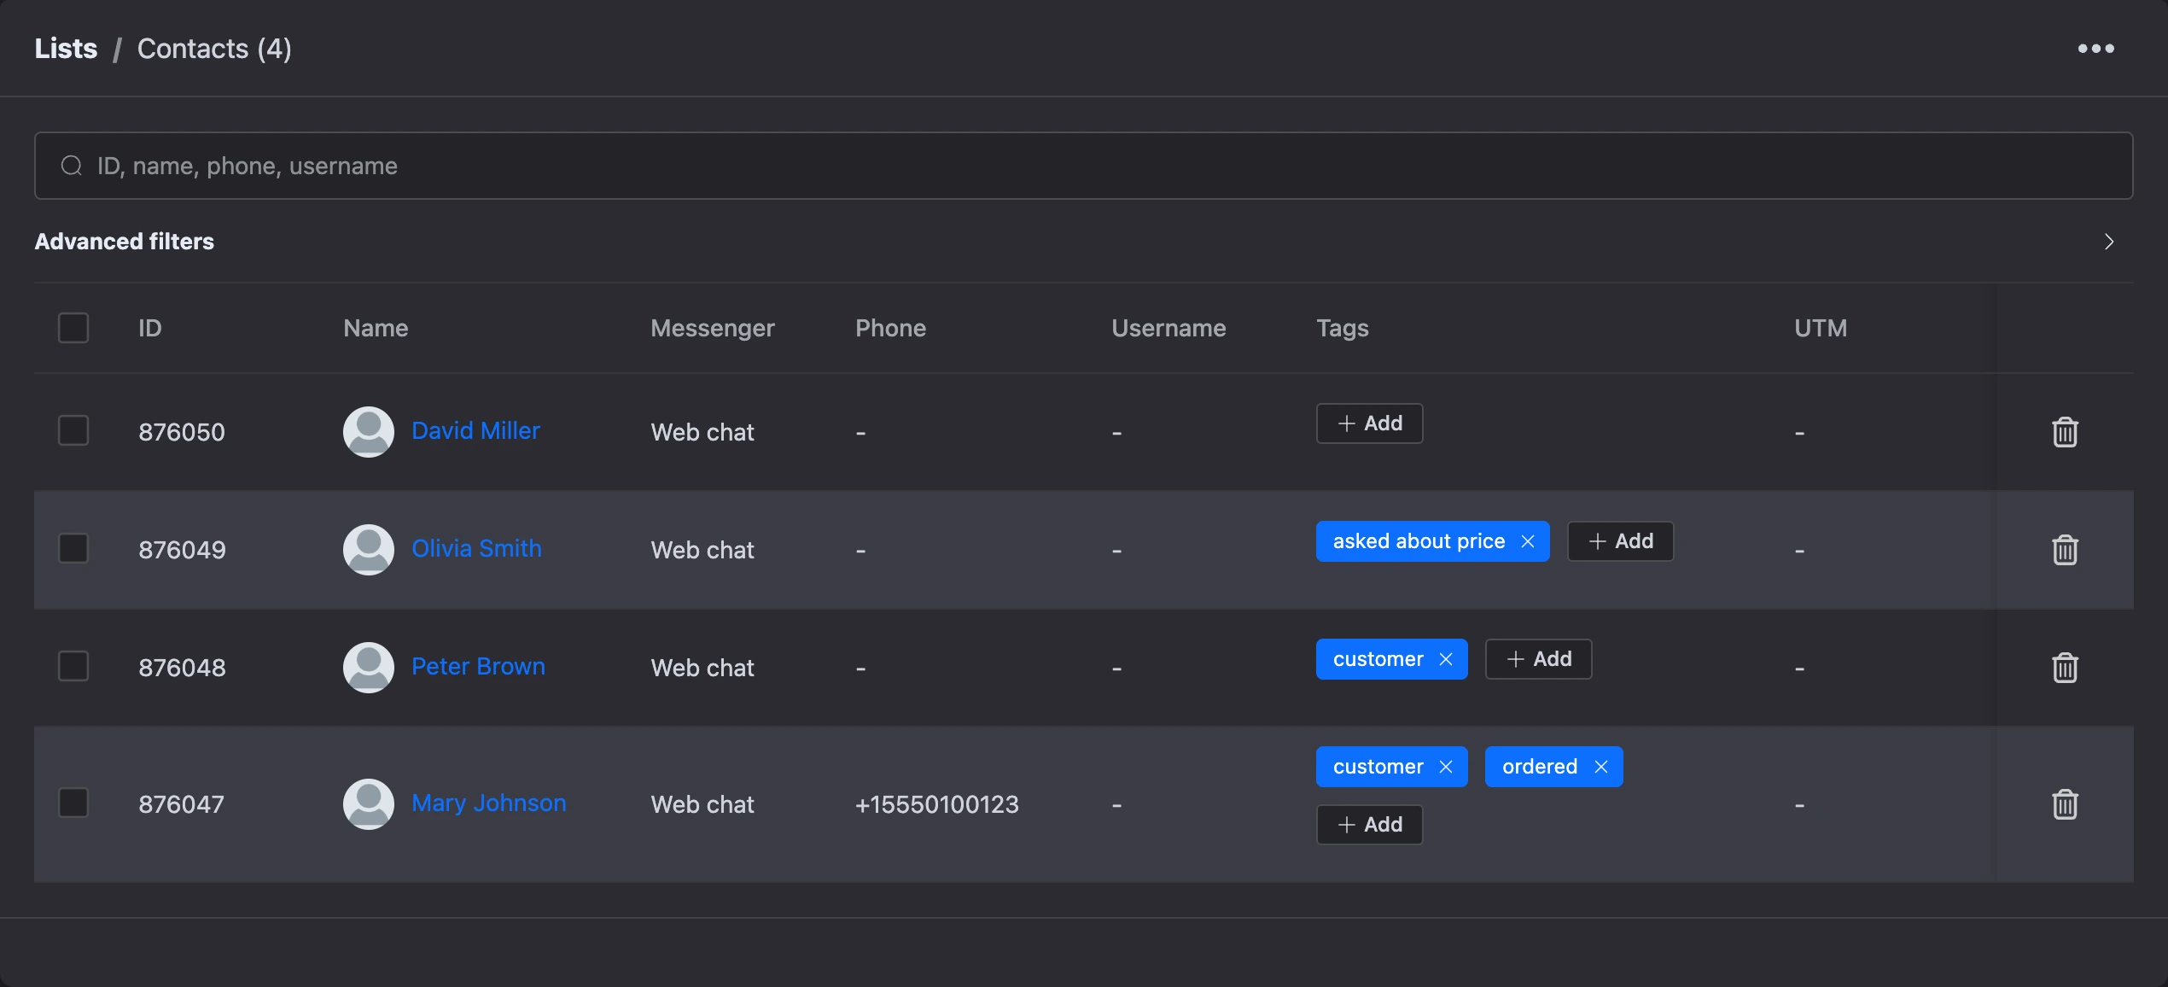Image resolution: width=2168 pixels, height=987 pixels.
Task: Go back to Lists breadcrumb
Action: [66, 49]
